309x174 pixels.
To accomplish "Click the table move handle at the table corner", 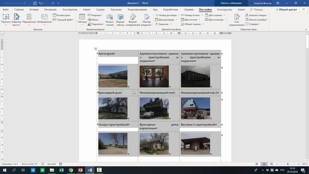I will coord(96,49).
